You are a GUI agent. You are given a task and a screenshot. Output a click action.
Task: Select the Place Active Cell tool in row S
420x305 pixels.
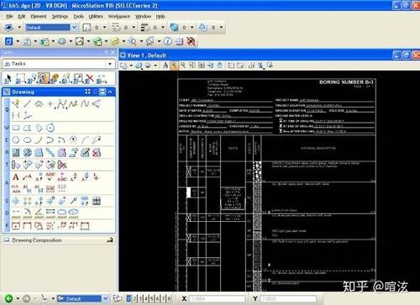[16, 201]
